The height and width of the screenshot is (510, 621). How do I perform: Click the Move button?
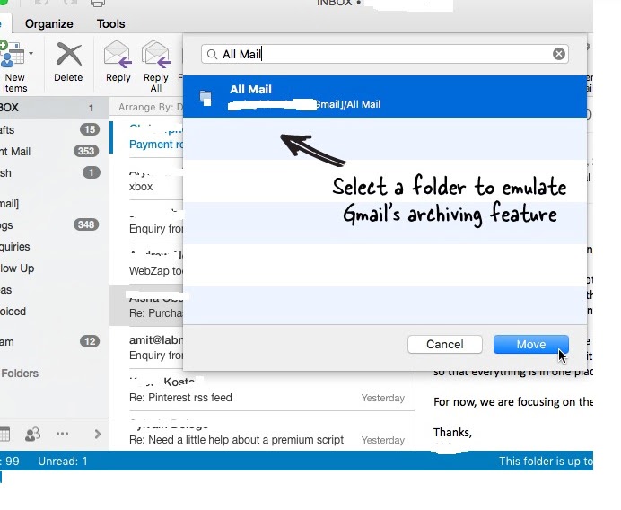click(531, 345)
